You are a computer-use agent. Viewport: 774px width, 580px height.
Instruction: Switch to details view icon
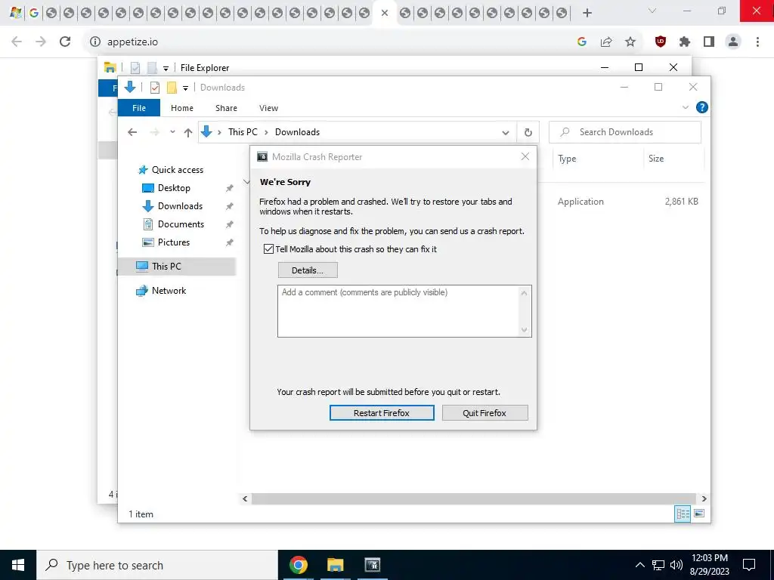(x=683, y=514)
